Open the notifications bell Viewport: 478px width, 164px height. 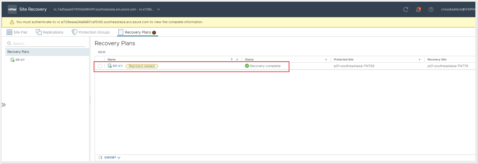pos(418,9)
